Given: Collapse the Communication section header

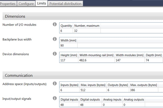Looking at the screenshot, I should pos(83,75).
